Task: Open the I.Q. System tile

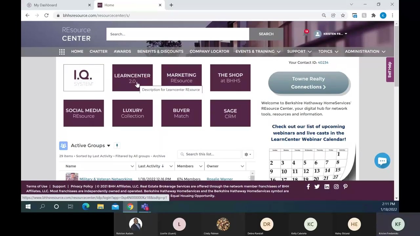Action: tap(84, 78)
